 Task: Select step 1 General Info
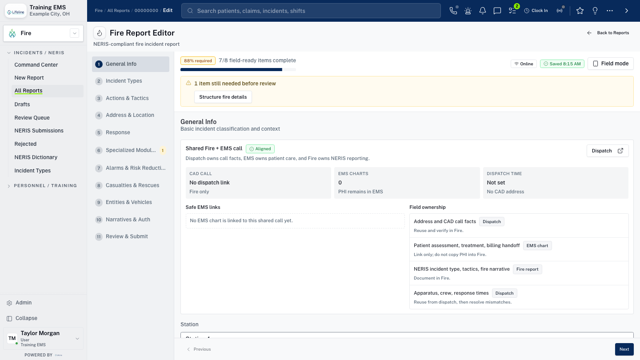[131, 64]
